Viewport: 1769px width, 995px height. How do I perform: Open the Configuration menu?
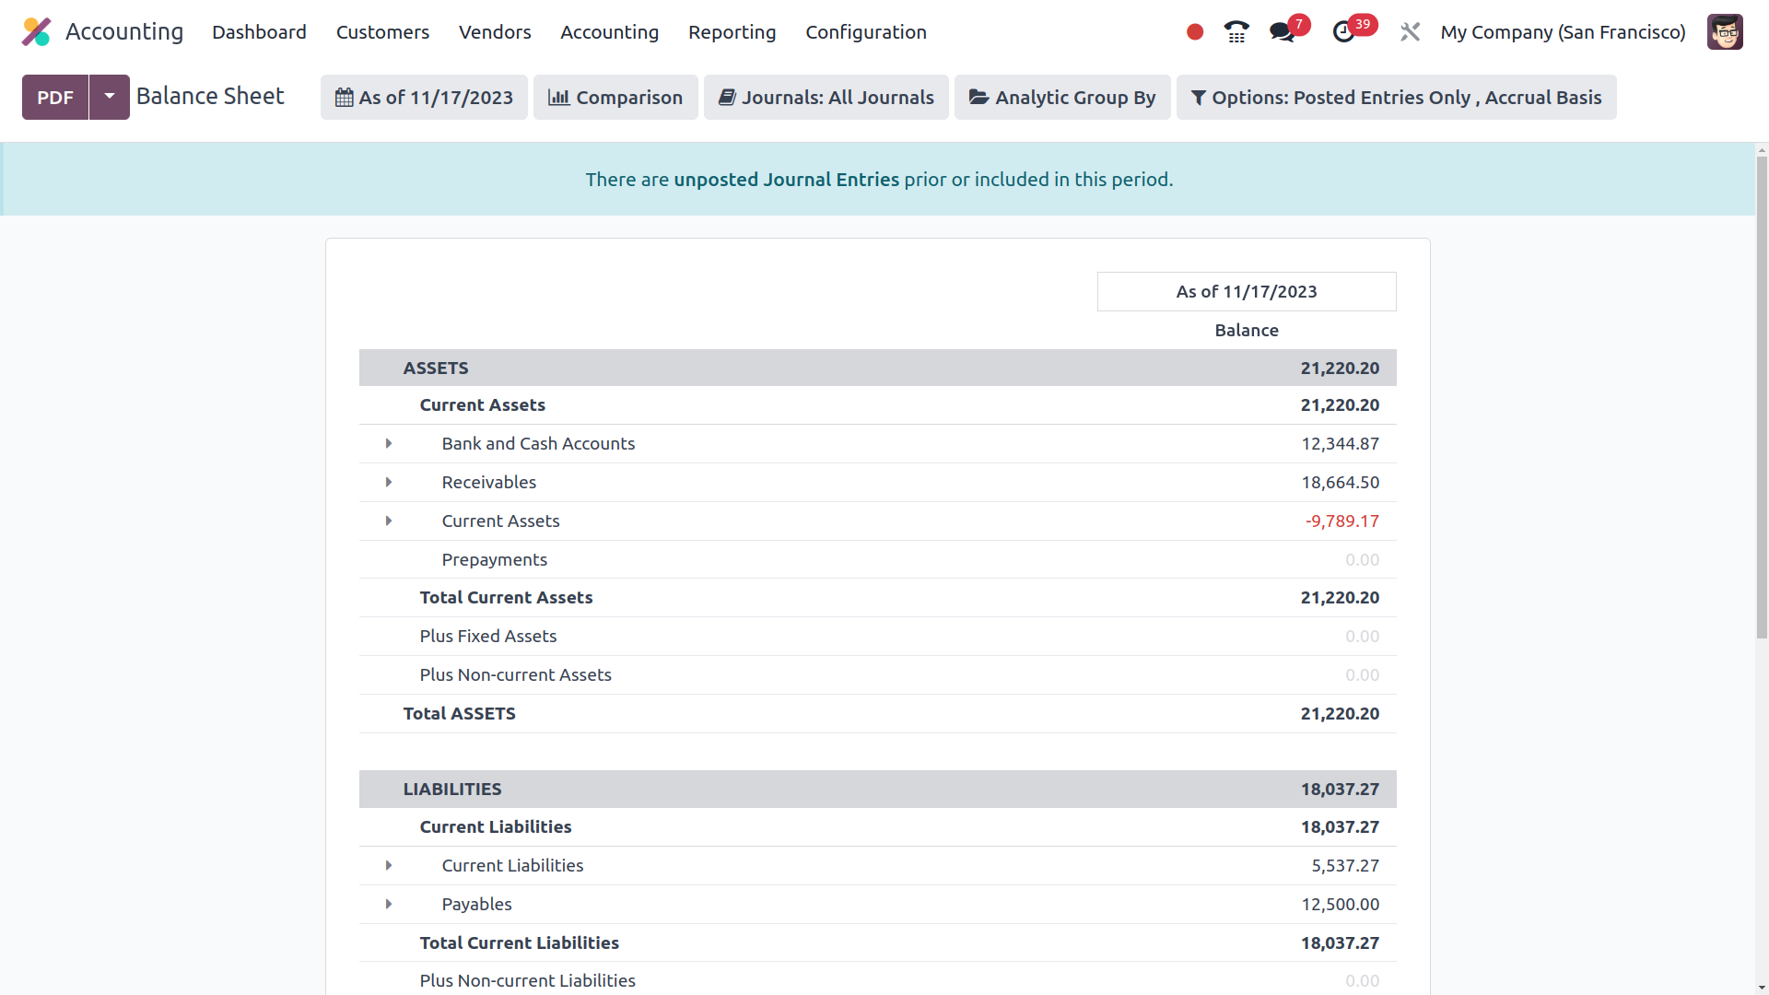click(865, 31)
